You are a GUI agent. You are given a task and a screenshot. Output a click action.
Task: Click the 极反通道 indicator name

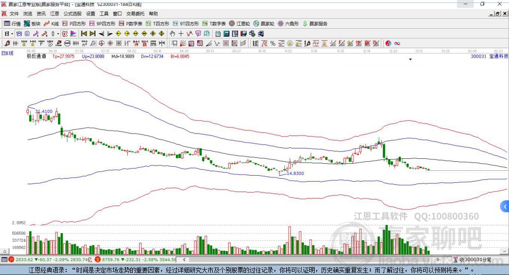(36, 57)
